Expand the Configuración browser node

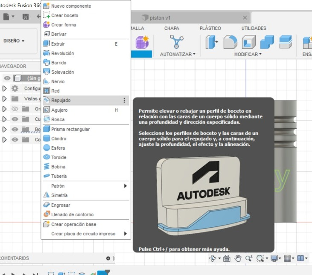(4, 88)
